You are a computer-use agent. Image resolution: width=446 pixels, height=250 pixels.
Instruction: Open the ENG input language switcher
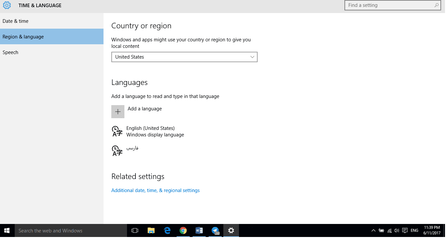pos(414,230)
